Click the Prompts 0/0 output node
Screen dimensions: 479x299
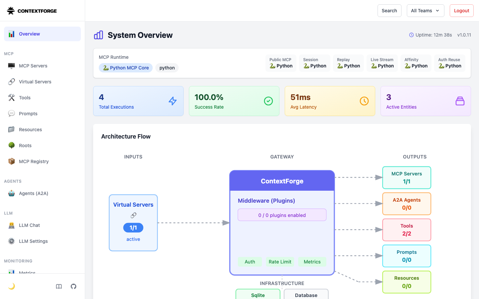(406, 256)
